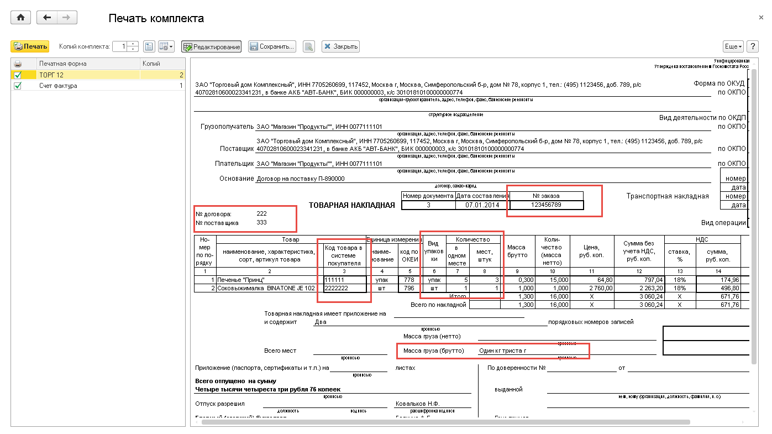
Task: Click the № заказа header cell
Action: pyautogui.click(x=546, y=196)
